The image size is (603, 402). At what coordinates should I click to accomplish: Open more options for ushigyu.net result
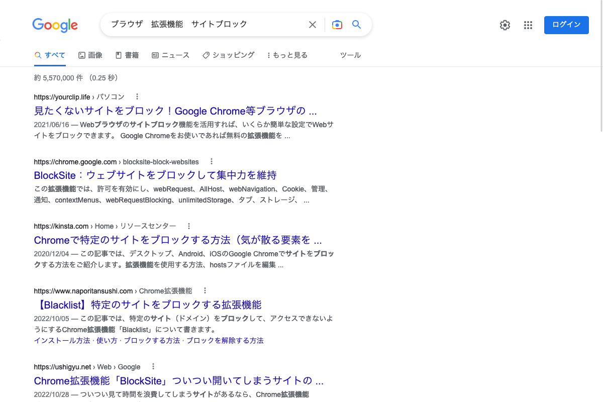tap(153, 367)
